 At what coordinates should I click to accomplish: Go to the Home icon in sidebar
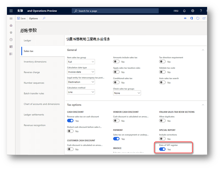(x=11, y=26)
